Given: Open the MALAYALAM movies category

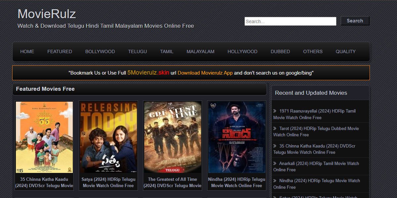Looking at the screenshot, I should pyautogui.click(x=200, y=51).
